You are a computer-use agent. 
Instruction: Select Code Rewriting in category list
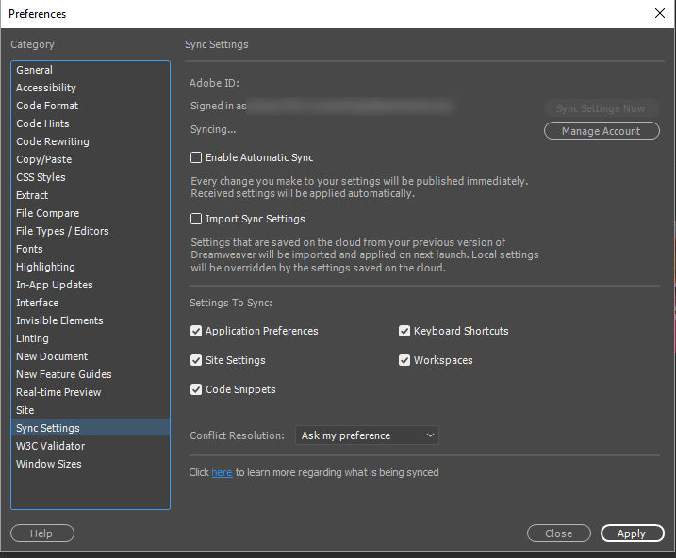(x=91, y=141)
